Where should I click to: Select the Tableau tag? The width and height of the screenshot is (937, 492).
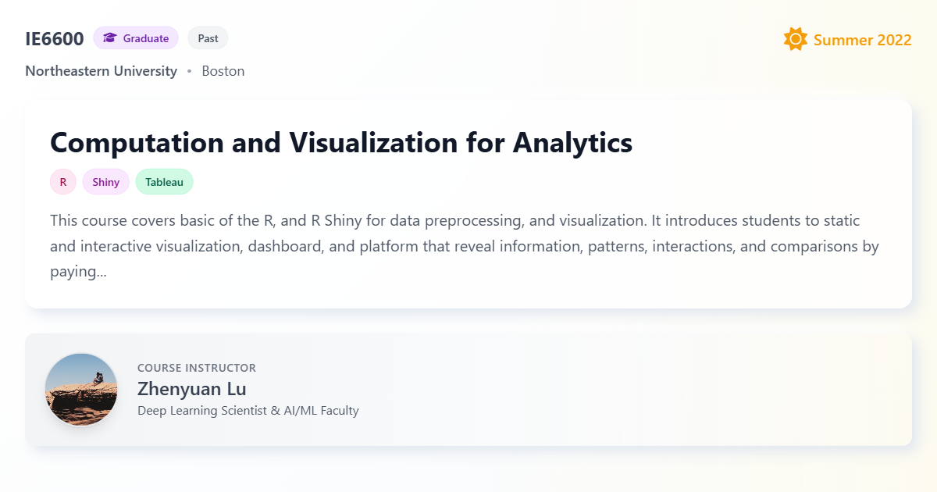point(164,181)
